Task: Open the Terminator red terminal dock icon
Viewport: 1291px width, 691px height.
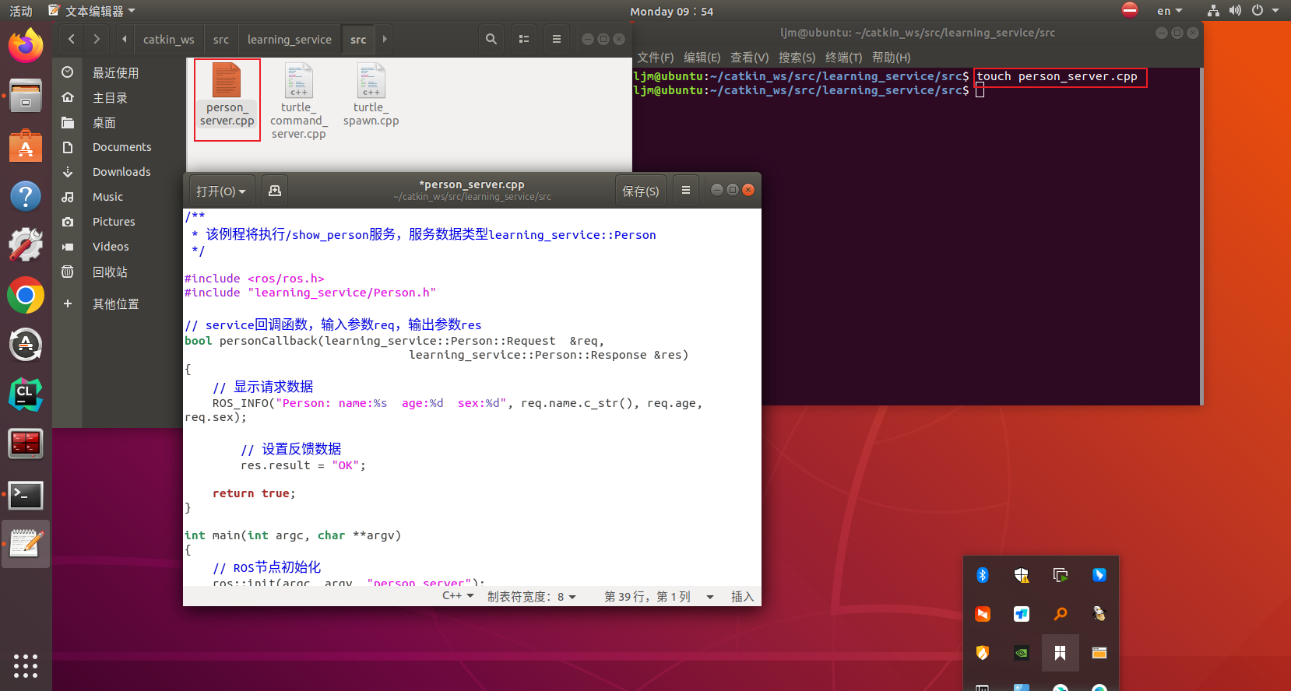Action: pos(26,444)
